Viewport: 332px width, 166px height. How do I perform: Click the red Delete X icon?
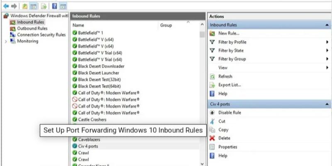(212, 139)
